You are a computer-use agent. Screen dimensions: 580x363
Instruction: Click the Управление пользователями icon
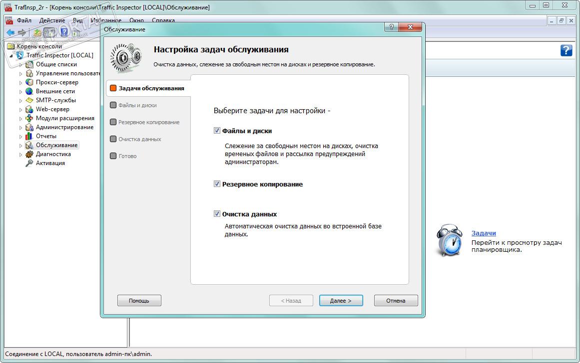coord(29,73)
